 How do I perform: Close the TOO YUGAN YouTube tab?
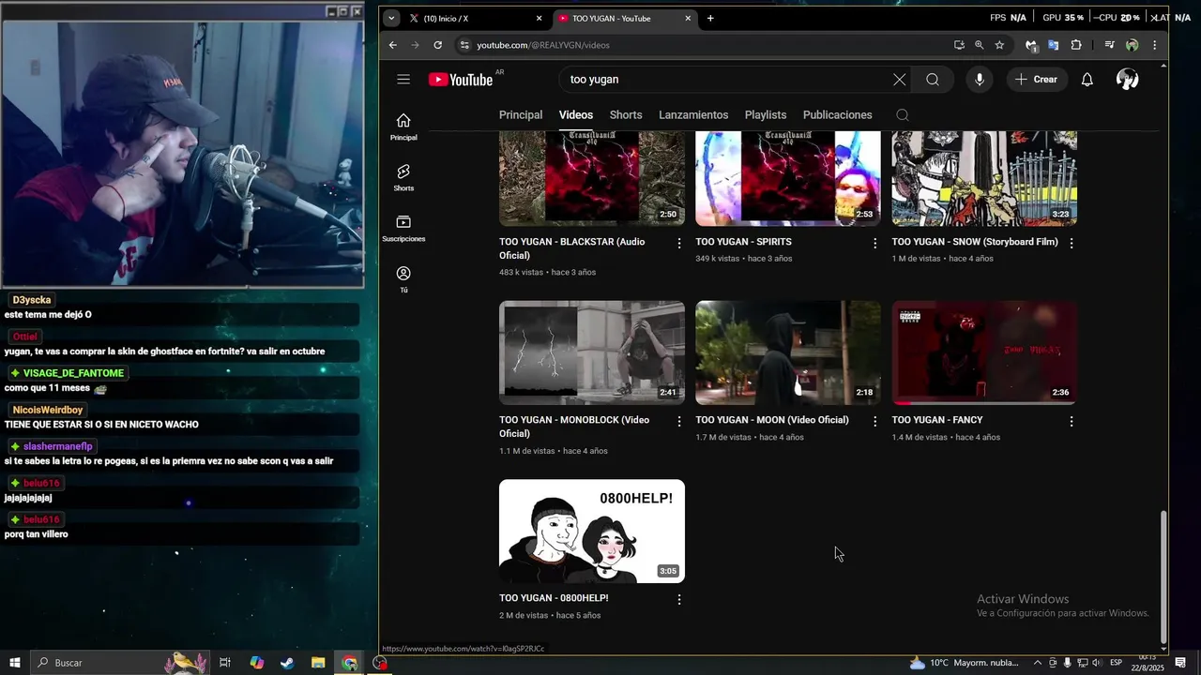(688, 18)
